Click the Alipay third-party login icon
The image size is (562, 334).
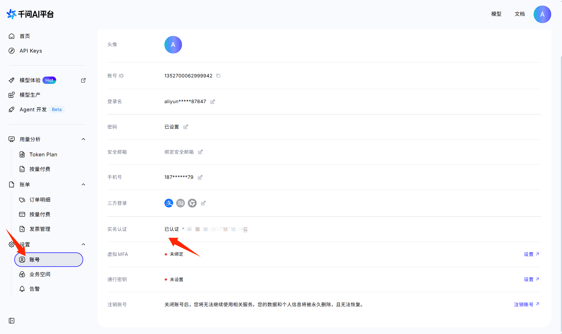169,203
